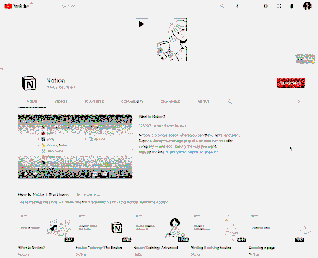
Task: Play the featured What is Notion video
Action: click(x=26, y=174)
